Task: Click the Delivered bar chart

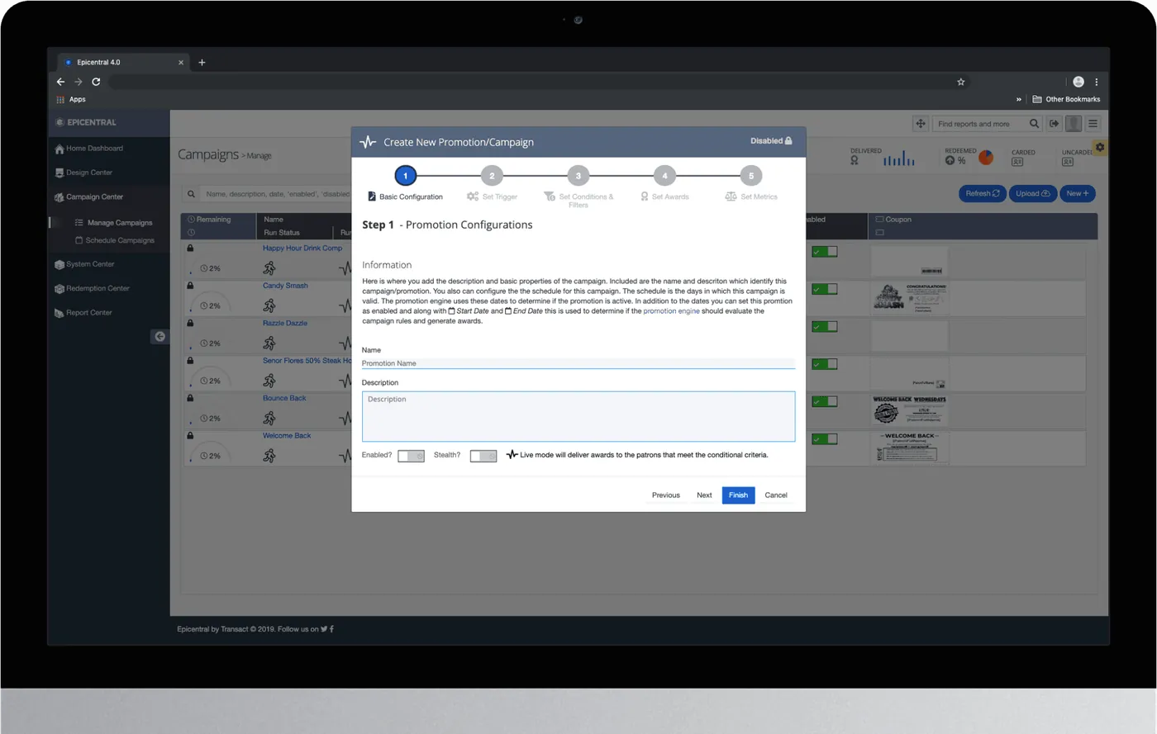Action: tap(899, 159)
